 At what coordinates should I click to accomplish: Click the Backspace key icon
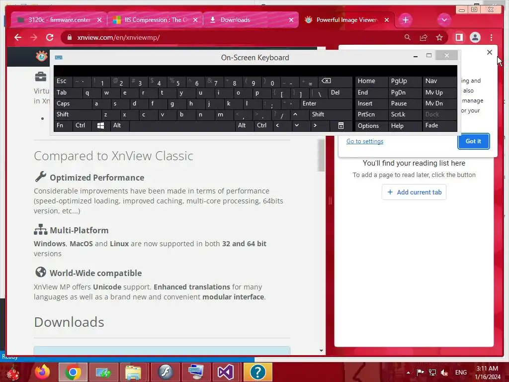click(336, 81)
